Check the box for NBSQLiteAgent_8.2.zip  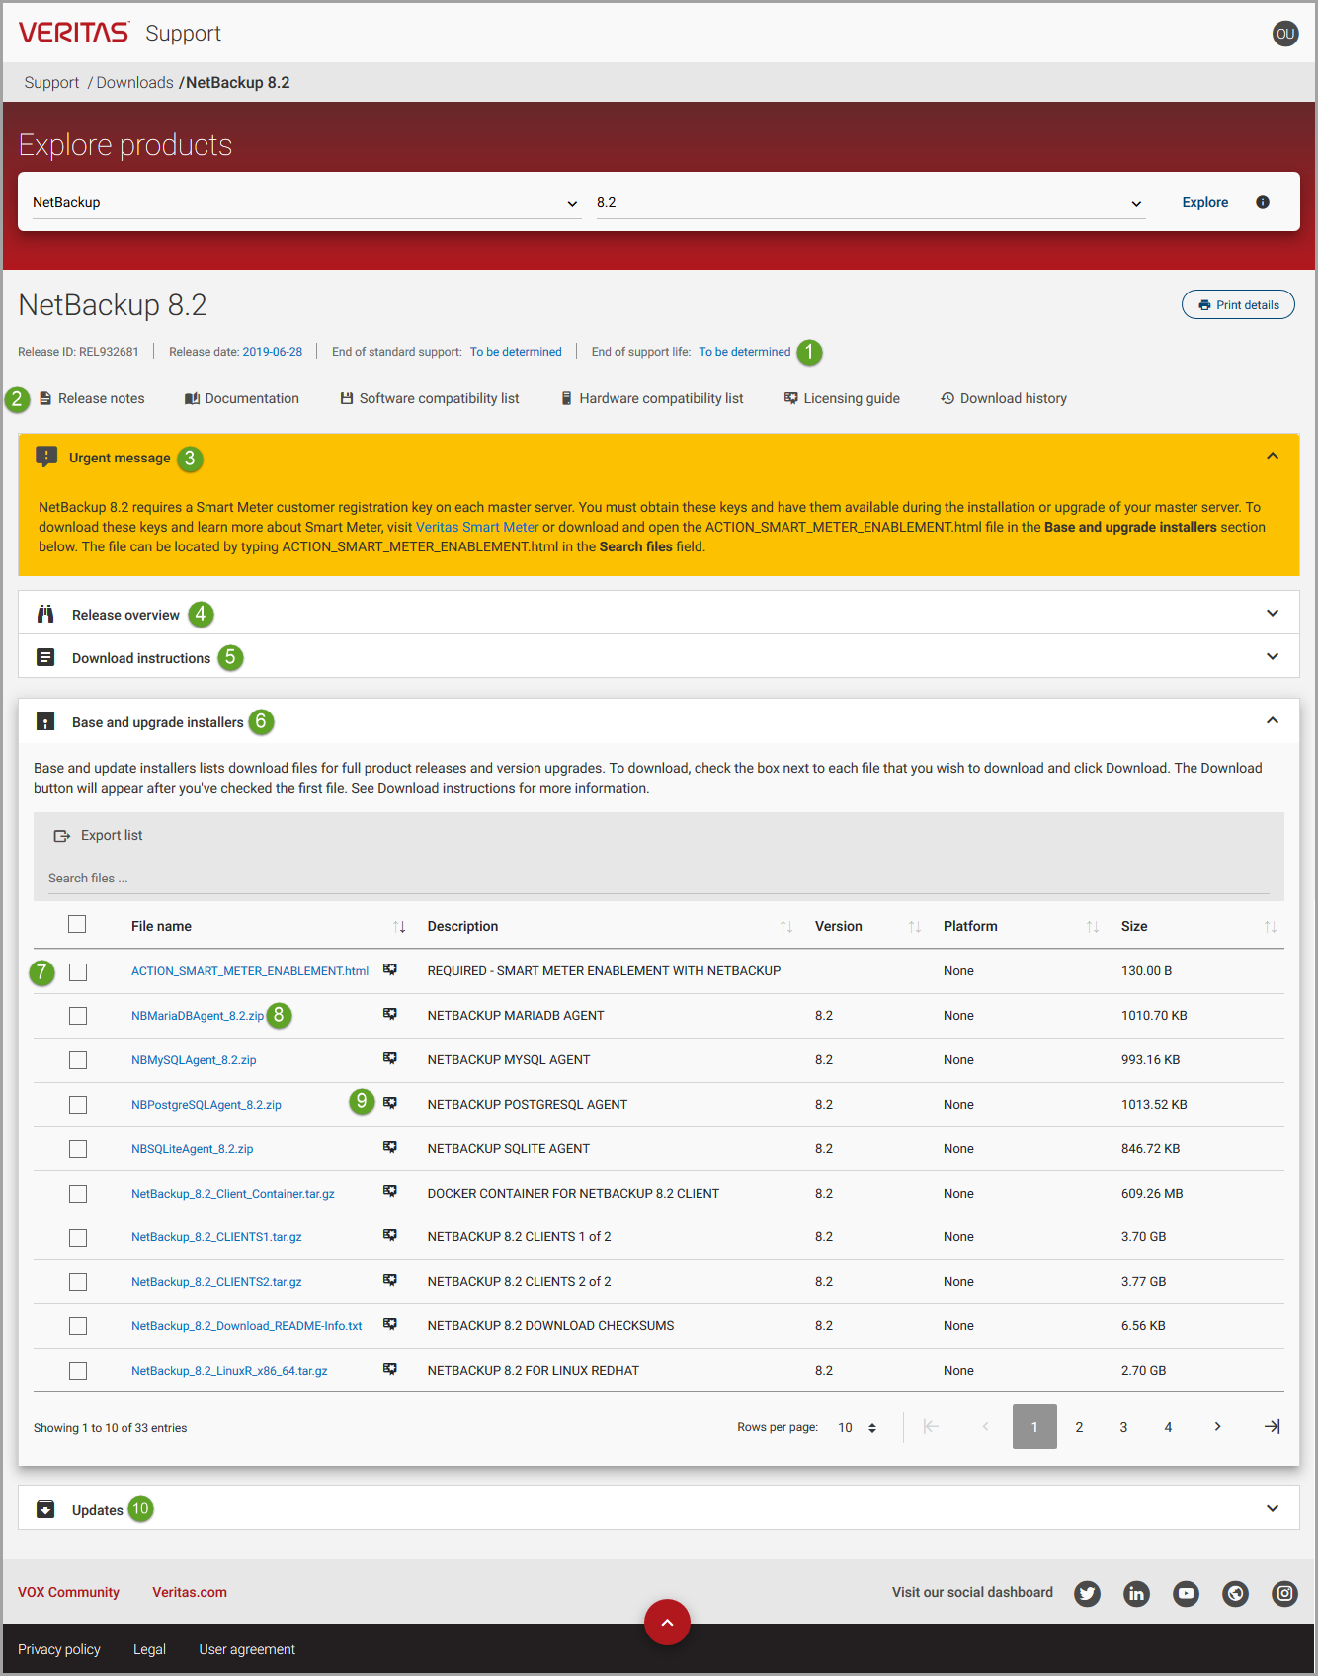[78, 1149]
